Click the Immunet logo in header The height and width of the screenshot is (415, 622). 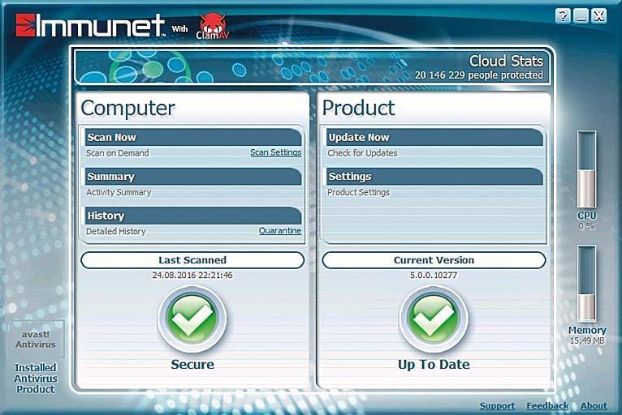click(90, 25)
